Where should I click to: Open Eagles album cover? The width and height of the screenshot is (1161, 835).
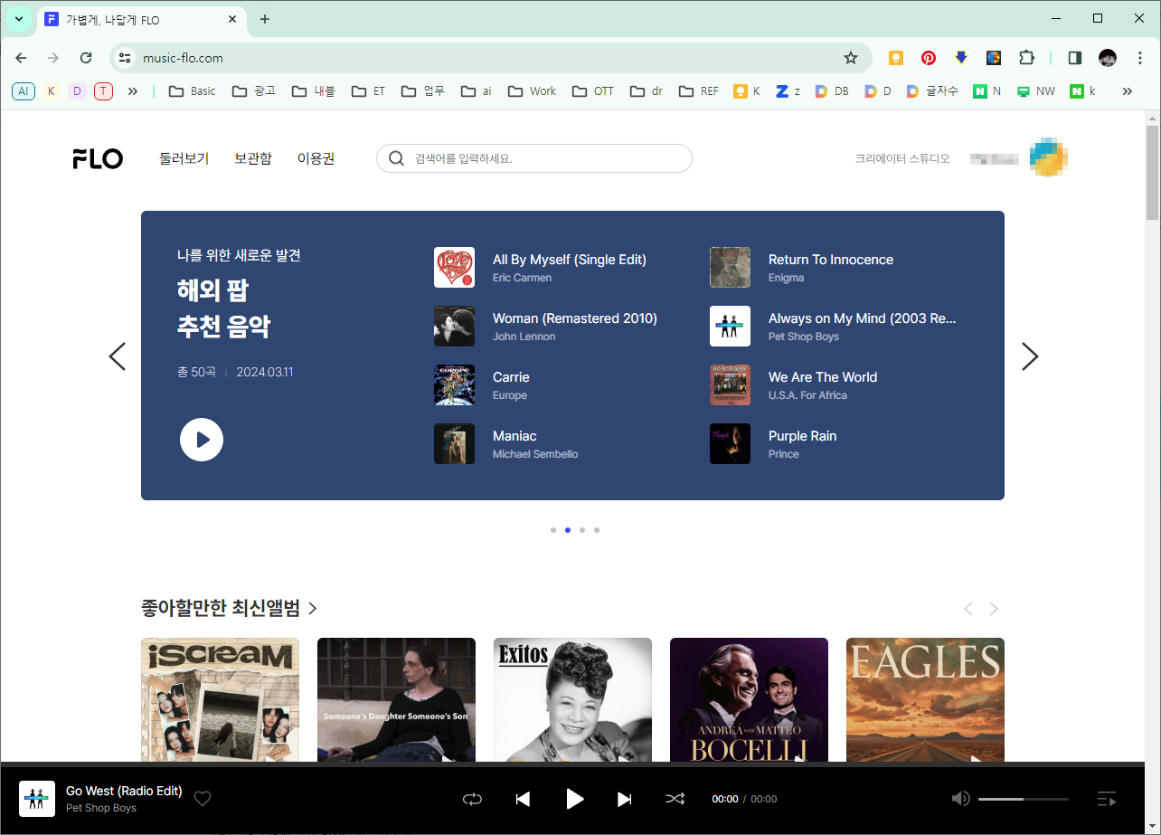[925, 700]
